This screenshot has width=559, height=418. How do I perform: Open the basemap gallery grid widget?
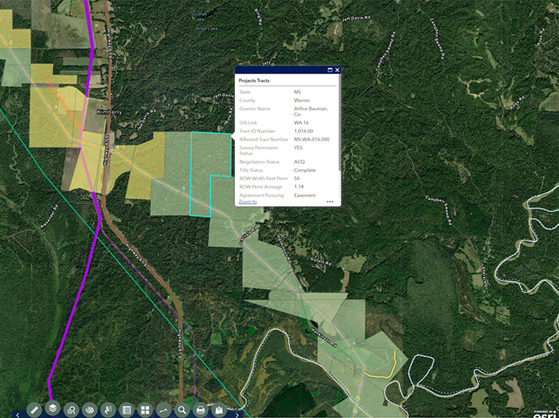pyautogui.click(x=145, y=410)
